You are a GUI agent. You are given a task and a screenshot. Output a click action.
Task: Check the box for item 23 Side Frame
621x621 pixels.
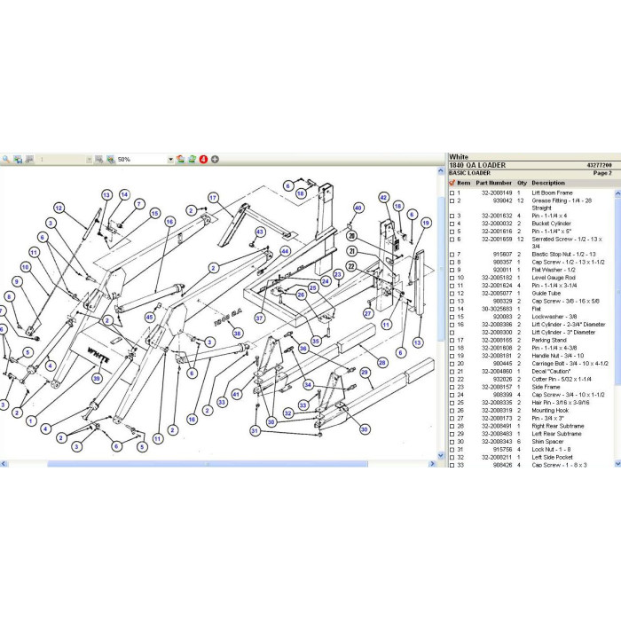click(x=452, y=388)
